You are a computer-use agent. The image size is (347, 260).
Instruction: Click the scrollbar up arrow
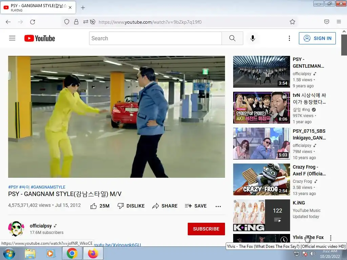pos(344,31)
